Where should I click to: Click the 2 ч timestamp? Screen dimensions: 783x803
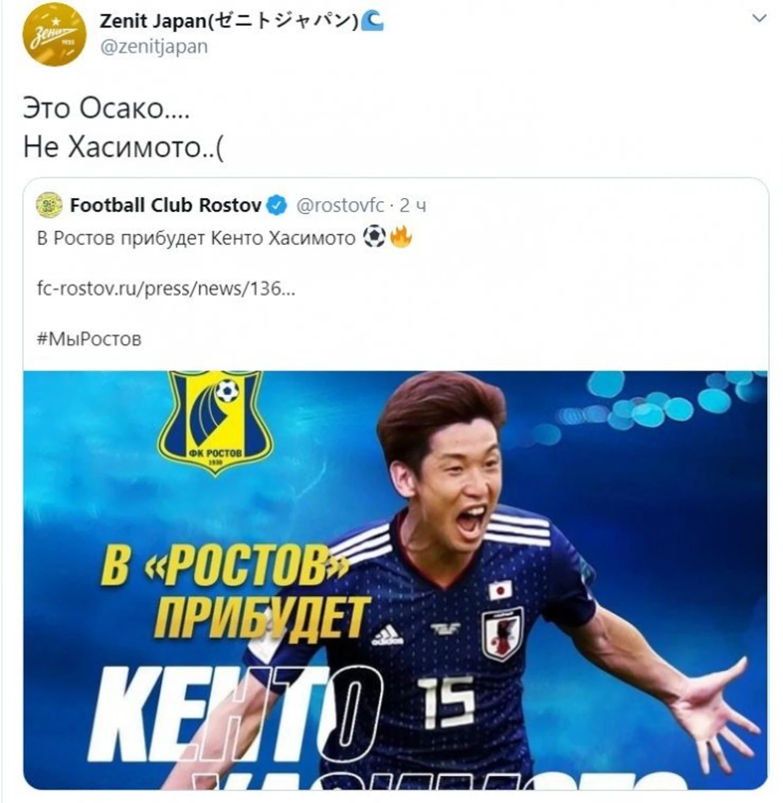(x=413, y=205)
